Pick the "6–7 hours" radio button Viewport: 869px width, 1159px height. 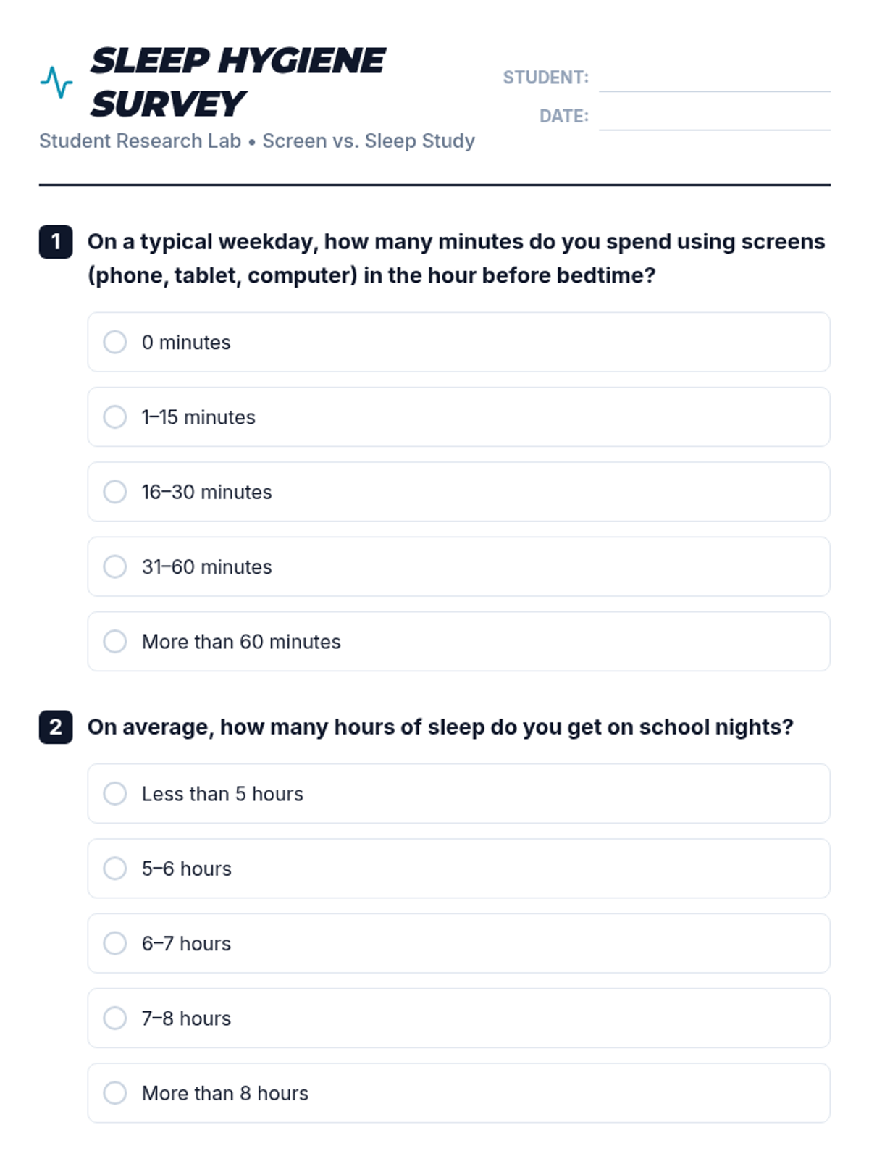(115, 943)
